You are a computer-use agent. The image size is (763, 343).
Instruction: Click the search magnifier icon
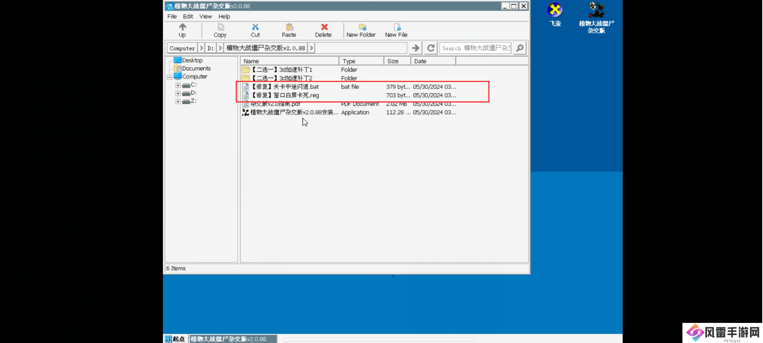(520, 48)
